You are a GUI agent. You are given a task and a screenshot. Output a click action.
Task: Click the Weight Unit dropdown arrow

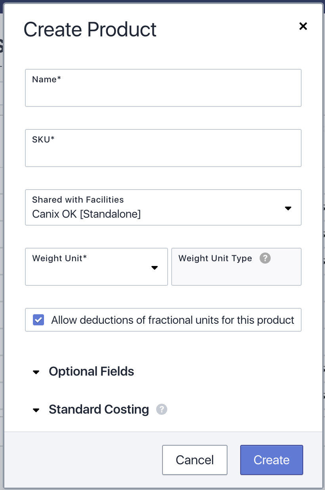pyautogui.click(x=155, y=268)
